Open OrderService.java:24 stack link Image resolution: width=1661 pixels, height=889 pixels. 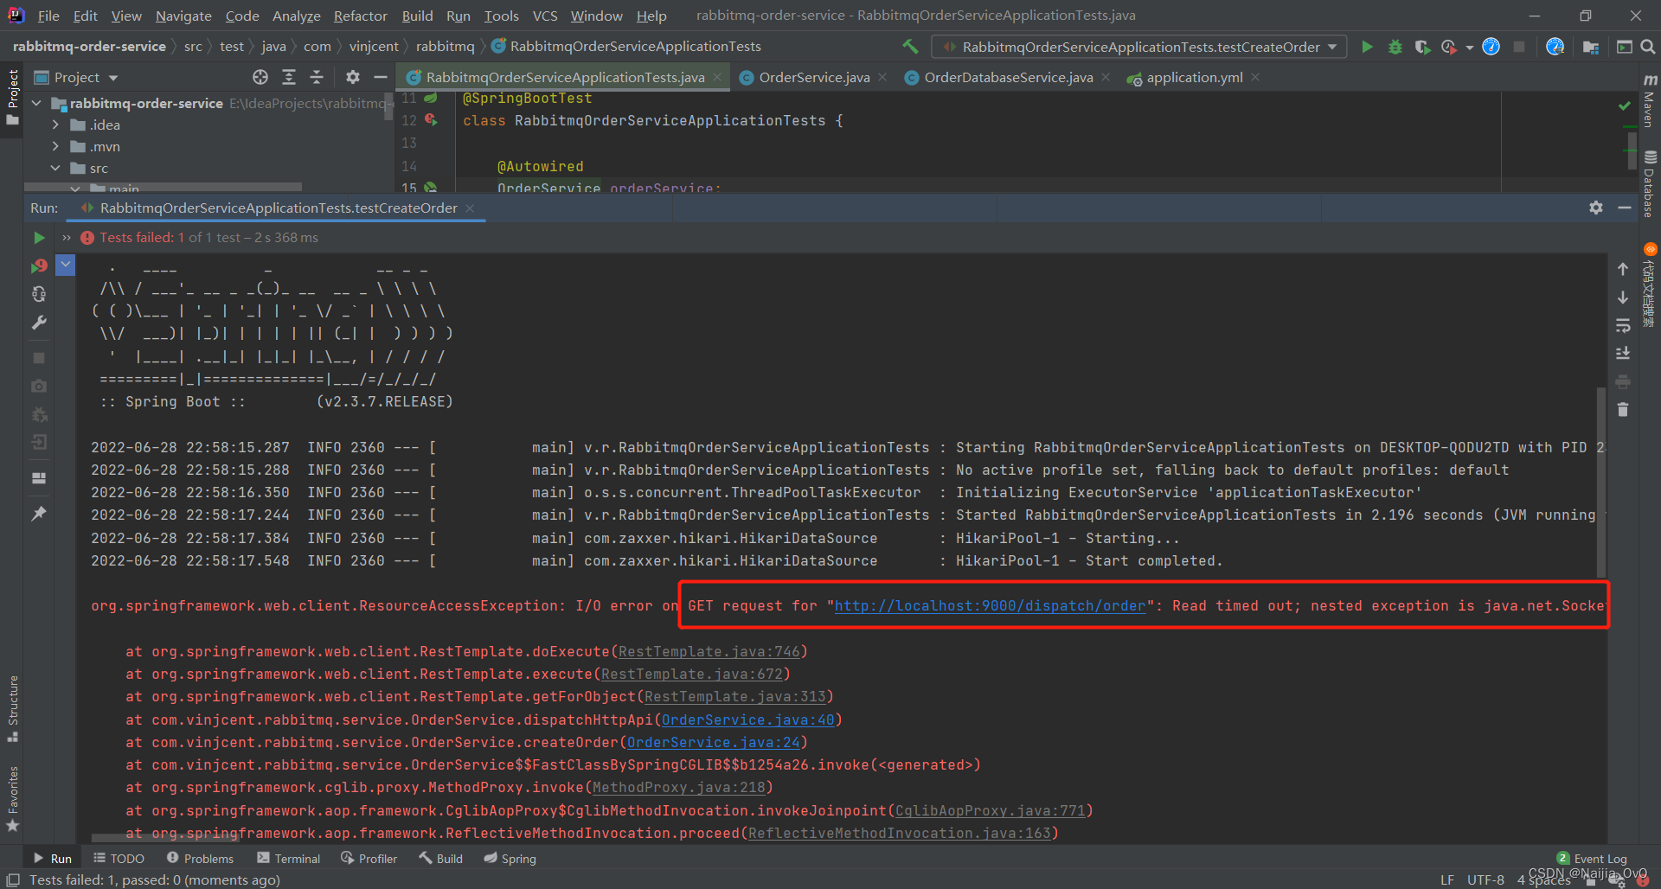(x=714, y=742)
